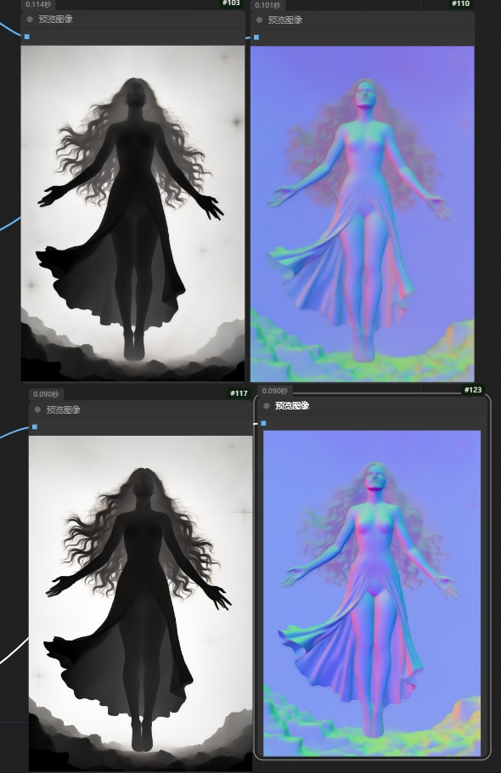Open the normal map preview in node #123
Viewport: 501px width, 773px height.
pos(372,593)
